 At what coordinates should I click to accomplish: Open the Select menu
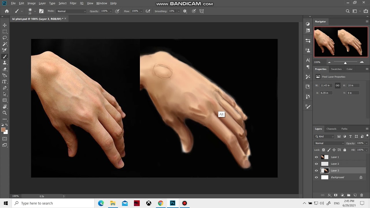[62, 3]
